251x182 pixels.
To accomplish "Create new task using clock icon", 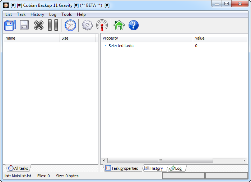I will pyautogui.click(x=70, y=25).
